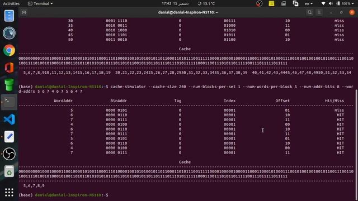This screenshot has width=358, height=201.
Task: Click the overlapping screens tray icon with a sync arrow
Action: 296,3
